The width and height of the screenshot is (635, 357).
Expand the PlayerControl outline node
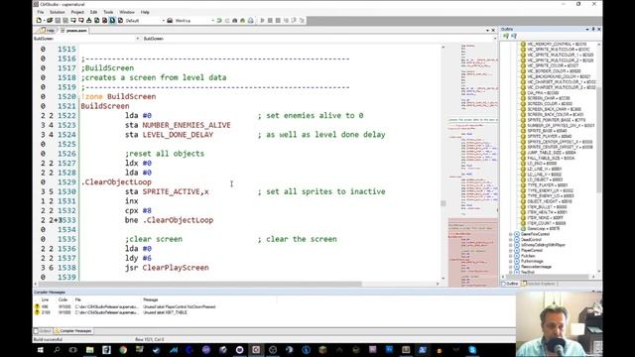tap(511, 251)
